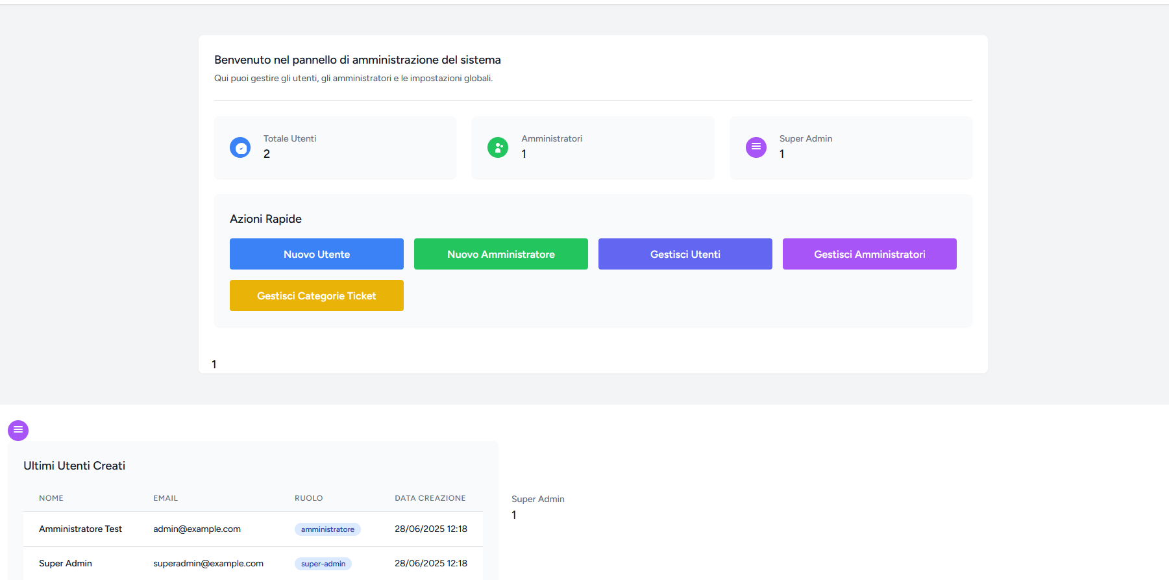The image size is (1169, 580).
Task: Open Gestisci Utenti
Action: pos(685,254)
